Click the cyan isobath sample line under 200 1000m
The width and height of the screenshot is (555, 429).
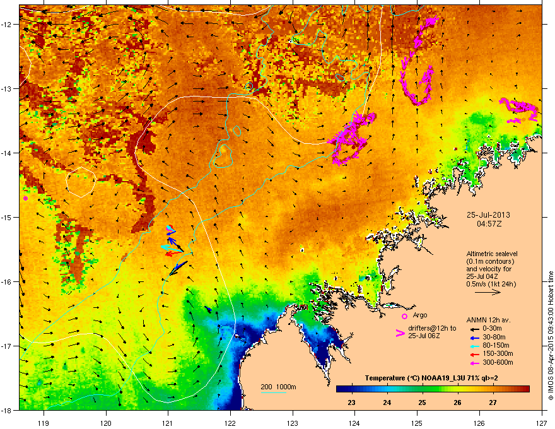(x=273, y=392)
